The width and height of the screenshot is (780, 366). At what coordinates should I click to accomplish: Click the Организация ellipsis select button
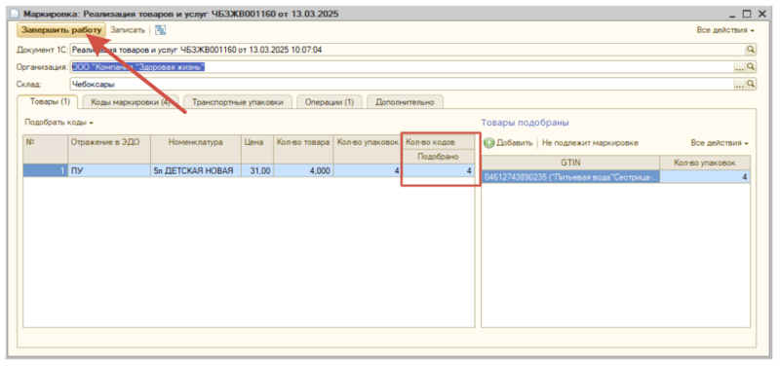[739, 66]
